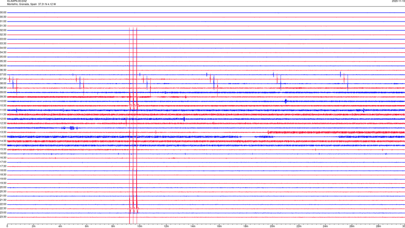405x228 pixels.
Task: Click the 8m tick on the time axis
Action: pos(113,226)
